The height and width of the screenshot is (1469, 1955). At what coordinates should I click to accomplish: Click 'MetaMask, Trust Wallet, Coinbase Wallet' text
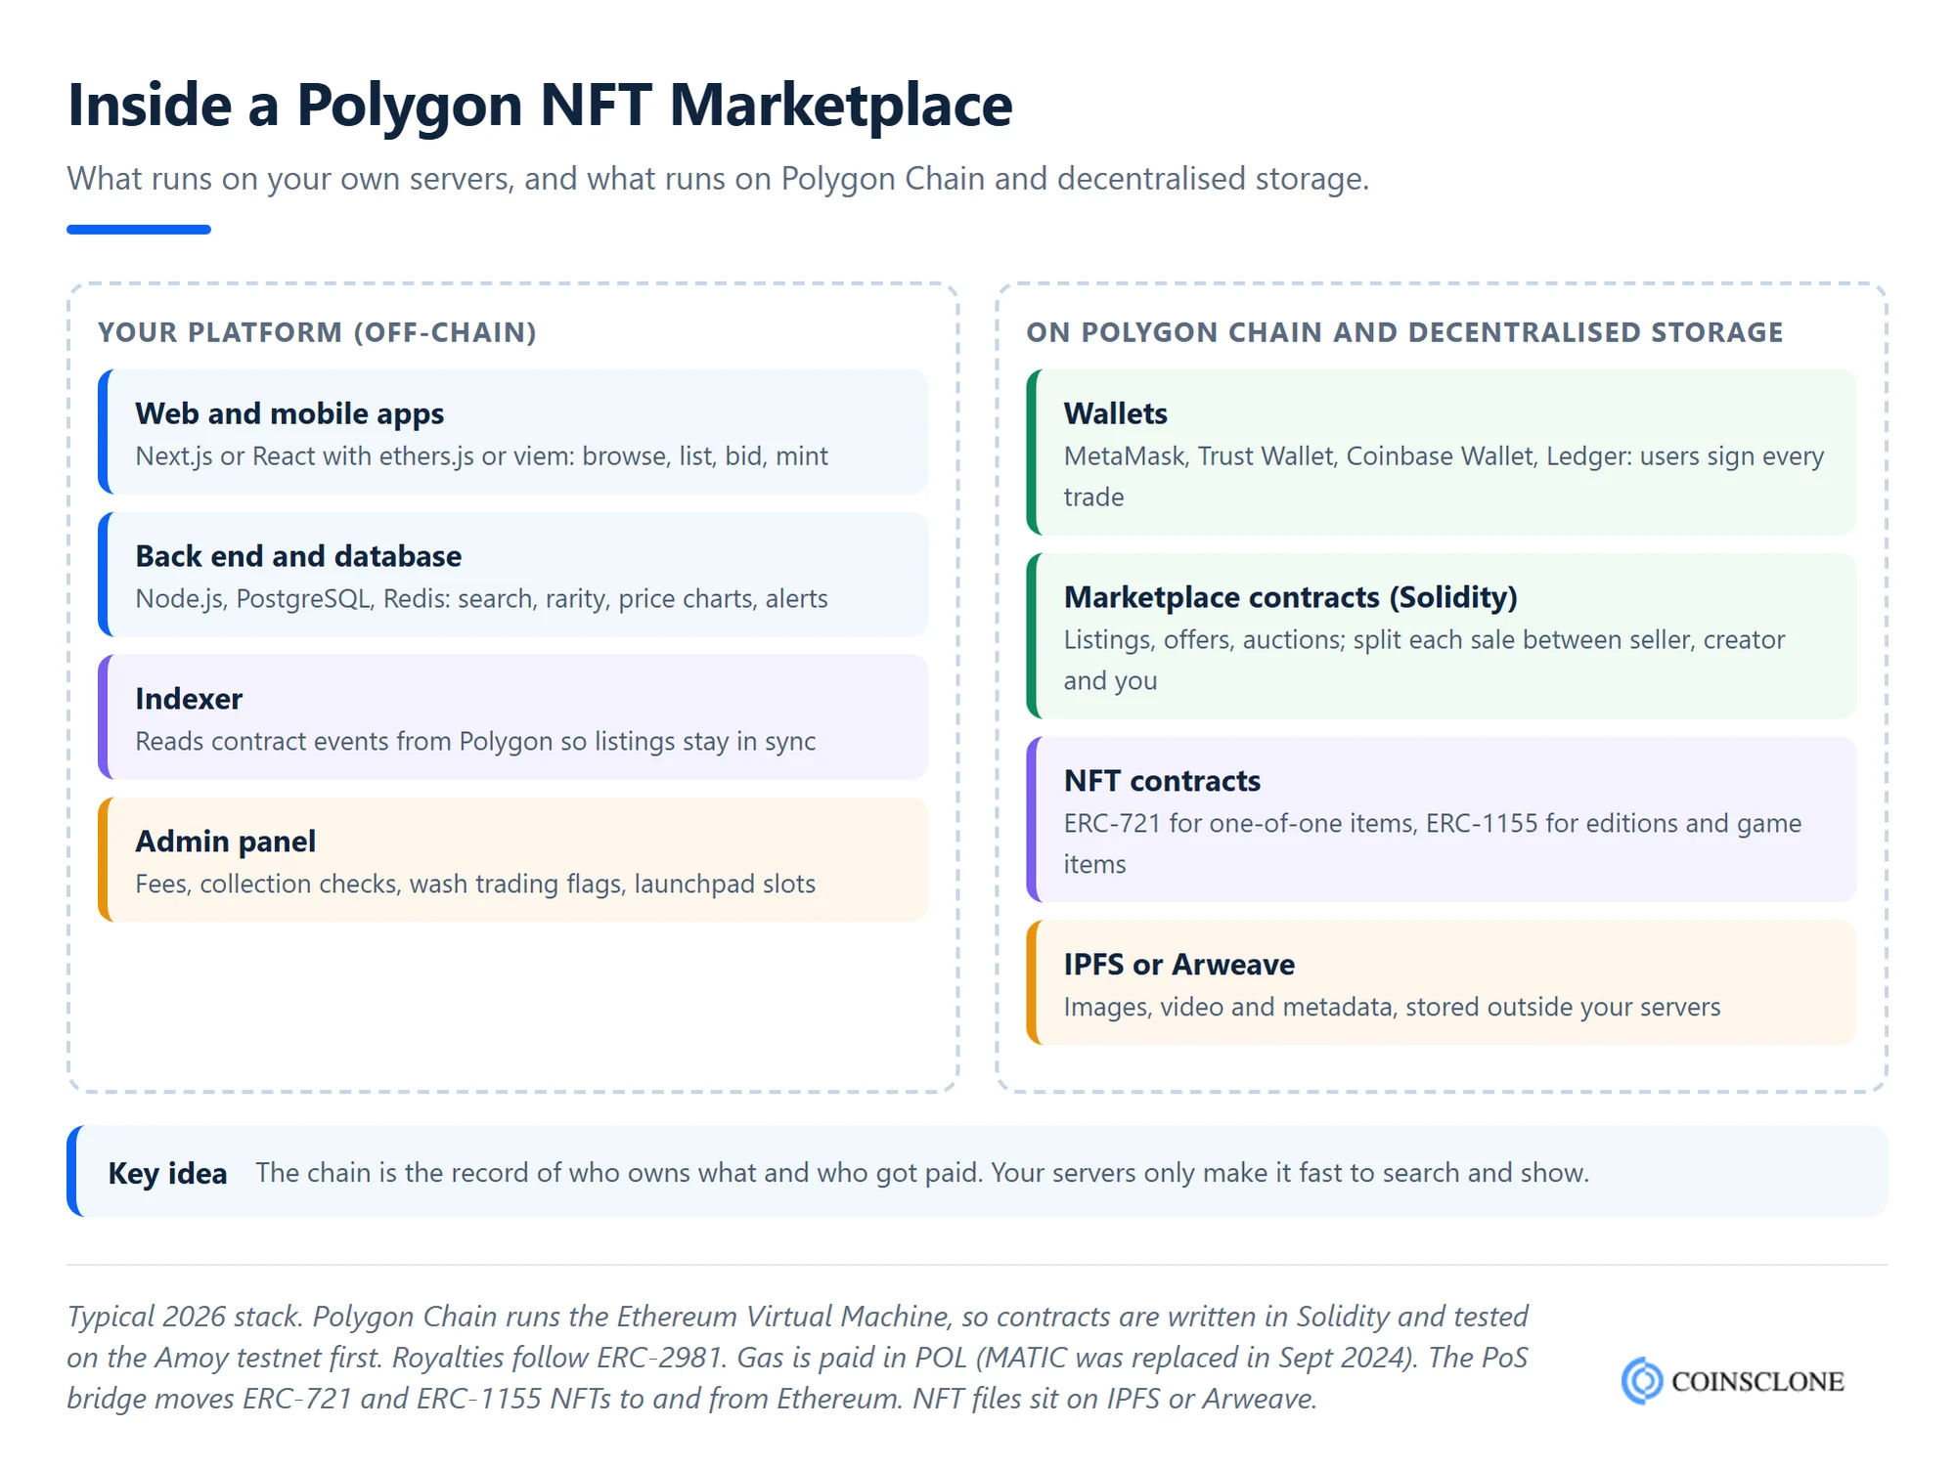tap(1444, 477)
